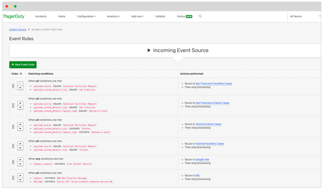Follow the Event Rules breadcrumb link
The height and width of the screenshot is (191, 323).
18,29
